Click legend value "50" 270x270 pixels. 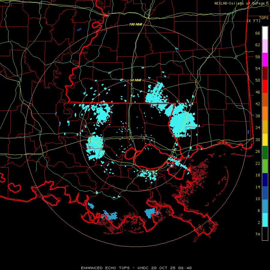(x=258, y=80)
